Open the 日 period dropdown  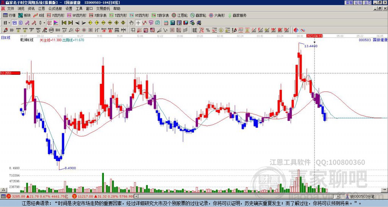tap(7, 23)
